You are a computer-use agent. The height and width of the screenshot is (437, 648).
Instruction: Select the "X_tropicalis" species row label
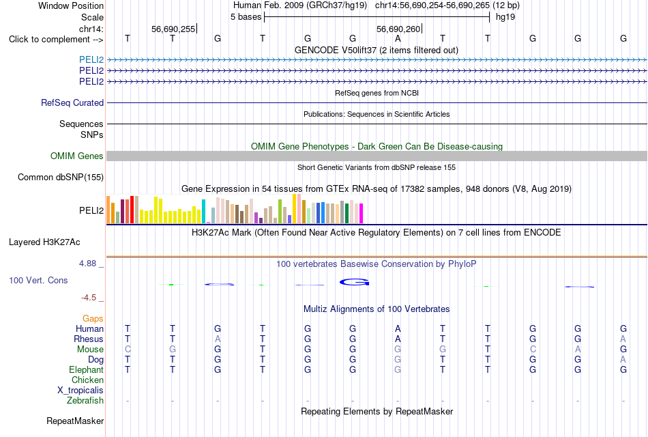(80, 391)
